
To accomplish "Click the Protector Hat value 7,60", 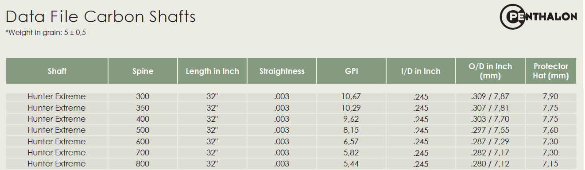I will (x=551, y=130).
